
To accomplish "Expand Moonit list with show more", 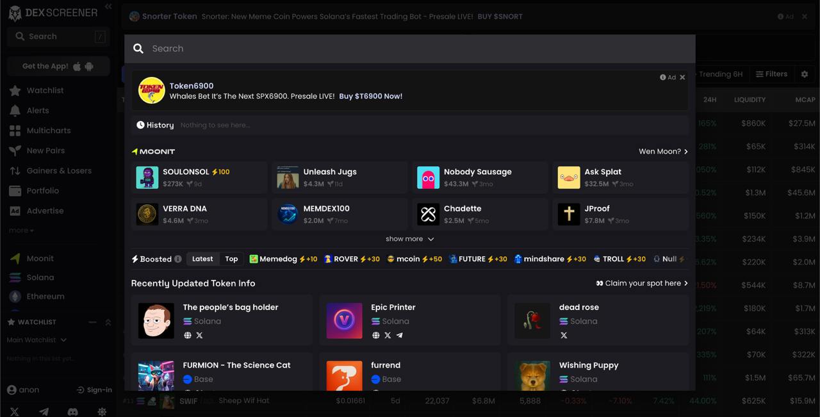I will pos(409,239).
